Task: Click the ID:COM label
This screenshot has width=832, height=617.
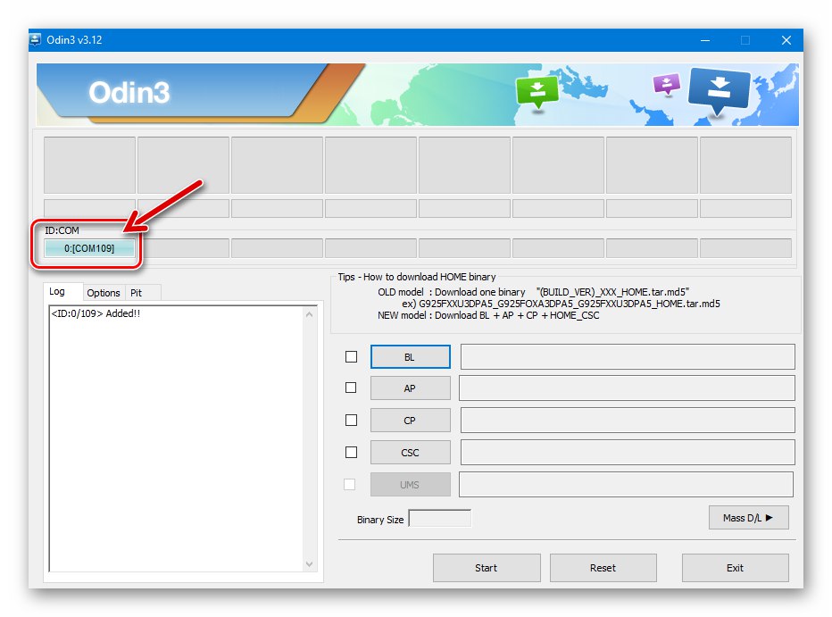Action: (62, 230)
